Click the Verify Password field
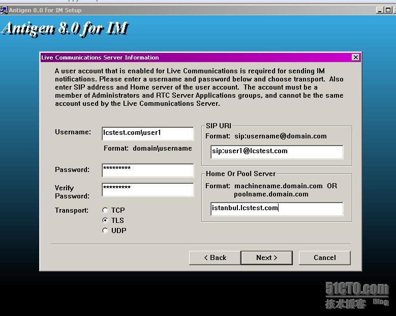 tap(148, 190)
